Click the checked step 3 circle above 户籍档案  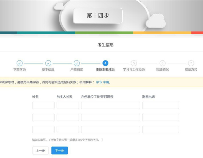[x=77, y=63]
